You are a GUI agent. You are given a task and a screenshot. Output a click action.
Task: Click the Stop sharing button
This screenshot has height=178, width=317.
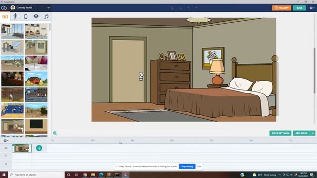(187, 167)
